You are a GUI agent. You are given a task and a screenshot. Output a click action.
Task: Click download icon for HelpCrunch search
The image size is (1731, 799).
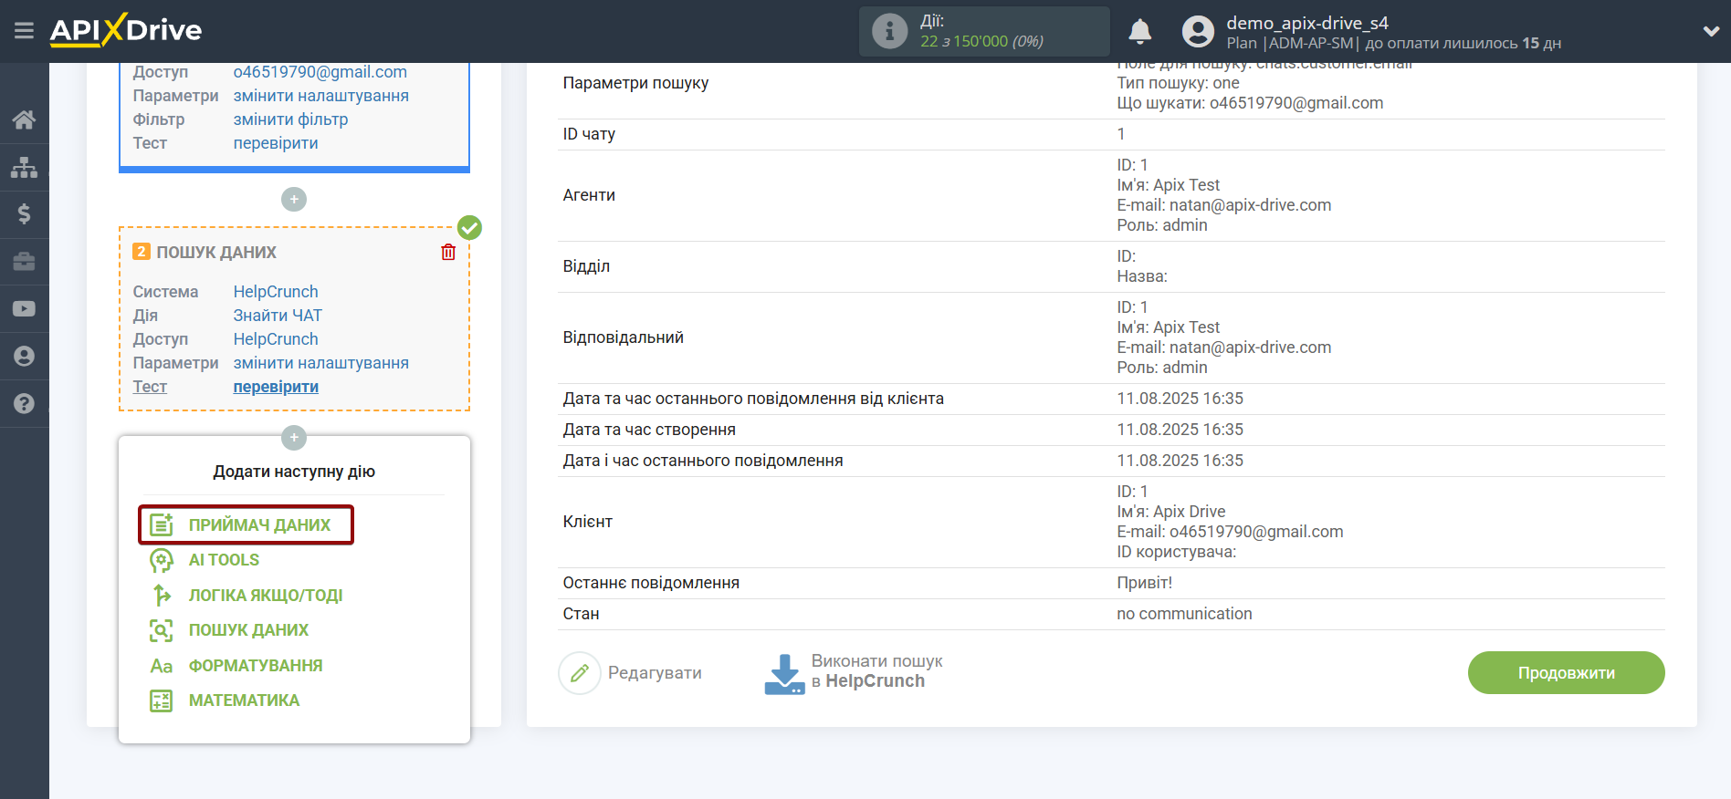pos(784,674)
